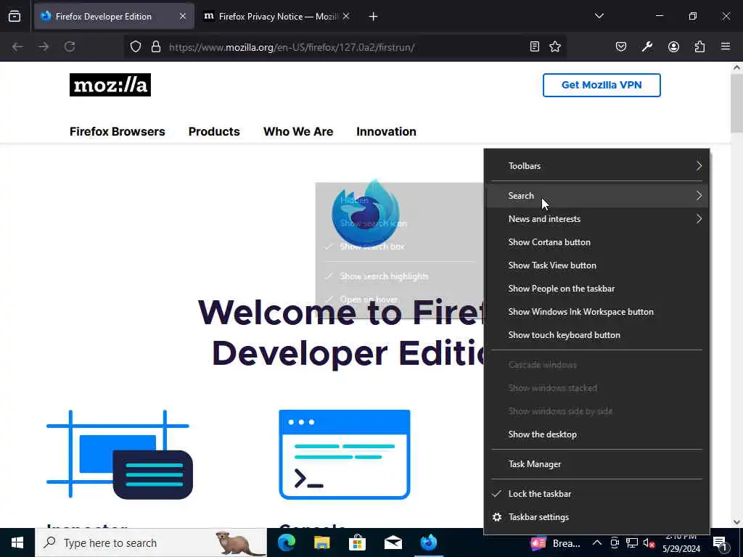Open the Windows Start menu

17,542
